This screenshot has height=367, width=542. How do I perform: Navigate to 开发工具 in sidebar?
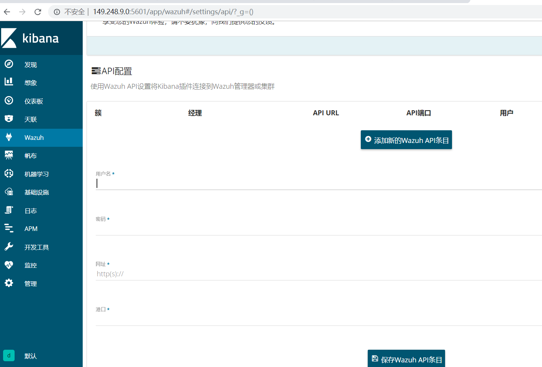point(37,247)
